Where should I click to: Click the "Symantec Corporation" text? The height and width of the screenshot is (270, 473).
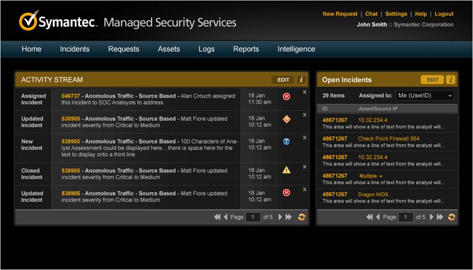coord(424,25)
